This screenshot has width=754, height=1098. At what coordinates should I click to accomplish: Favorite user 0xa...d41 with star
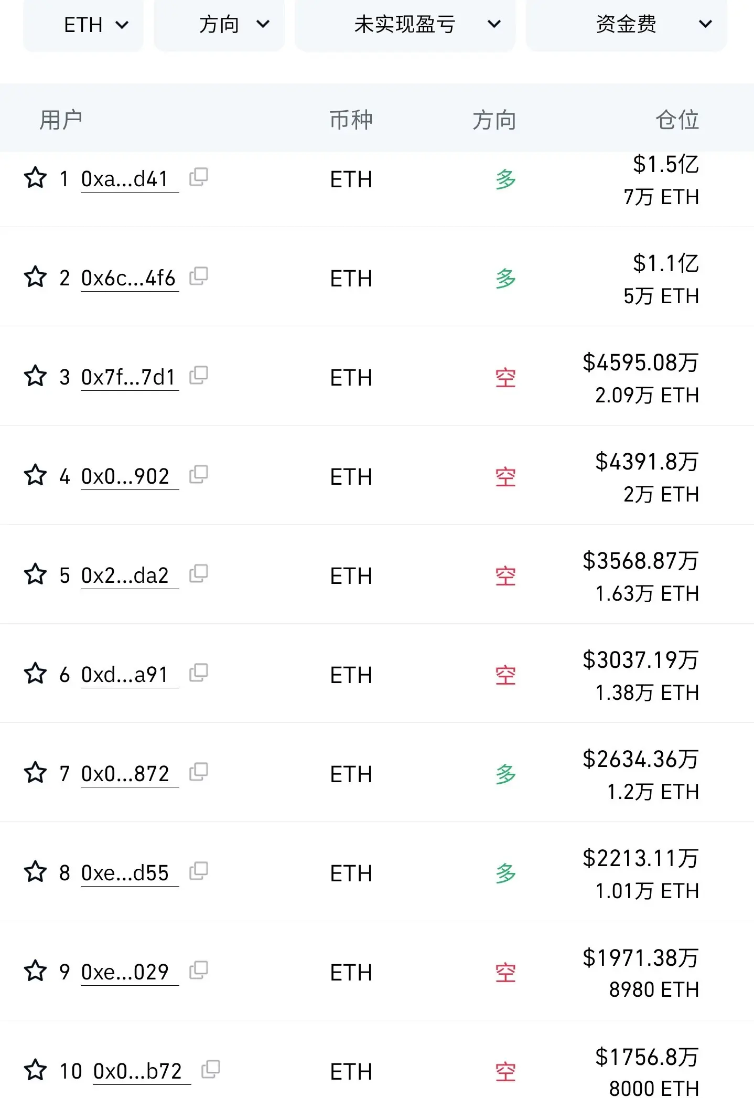36,178
